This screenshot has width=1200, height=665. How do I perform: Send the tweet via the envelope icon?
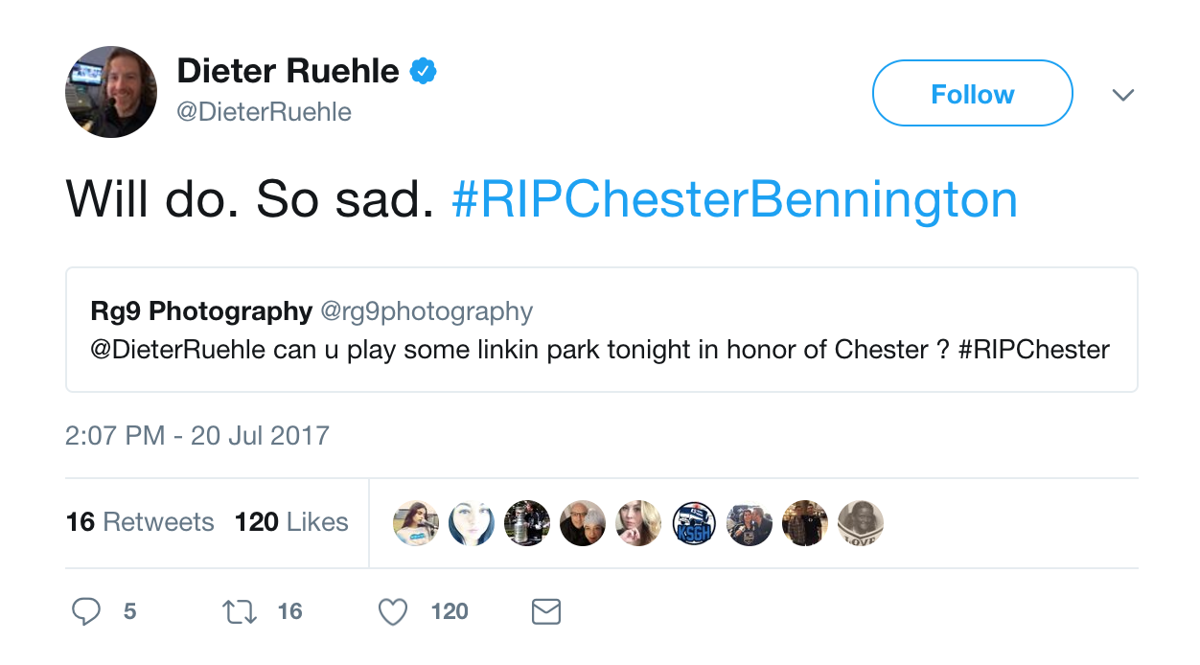click(x=545, y=611)
